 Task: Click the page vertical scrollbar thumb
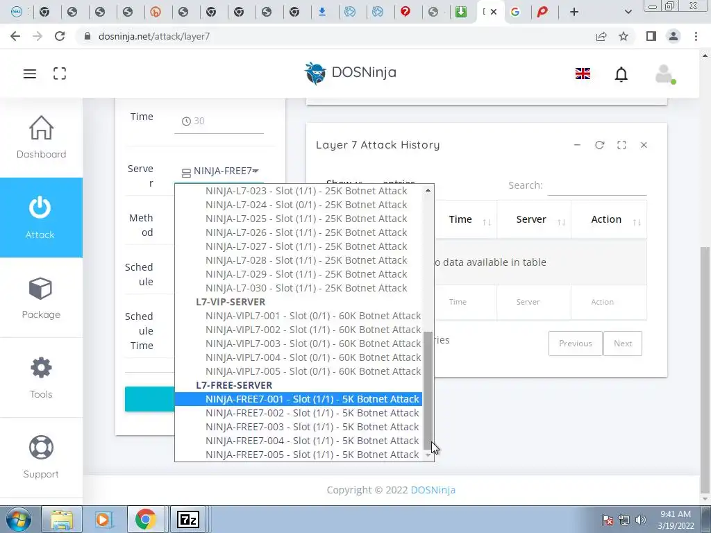(705, 369)
